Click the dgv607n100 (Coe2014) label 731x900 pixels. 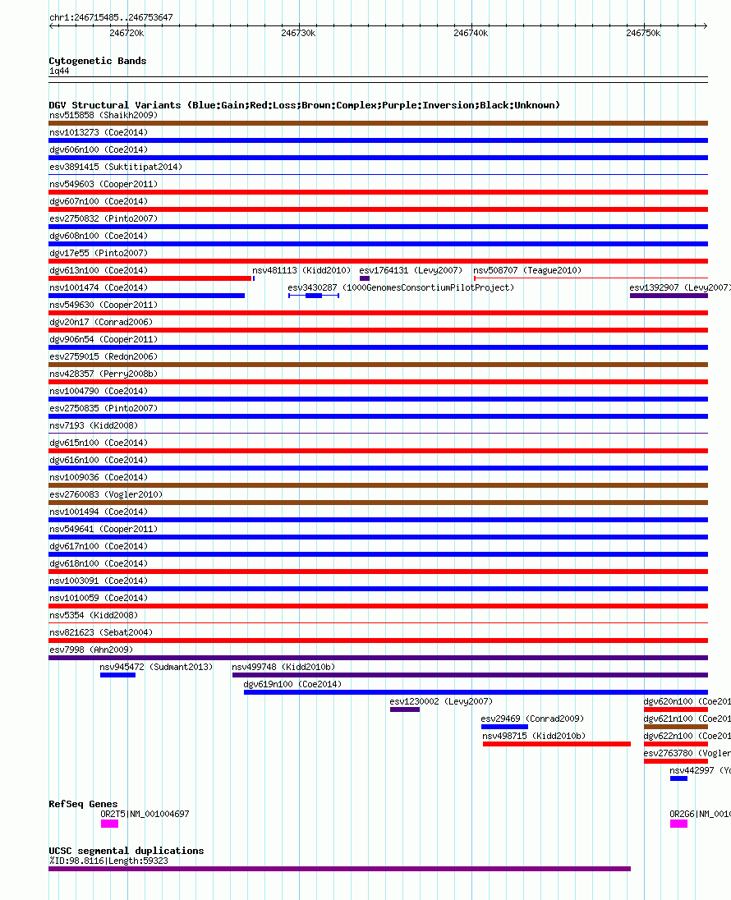tap(99, 201)
